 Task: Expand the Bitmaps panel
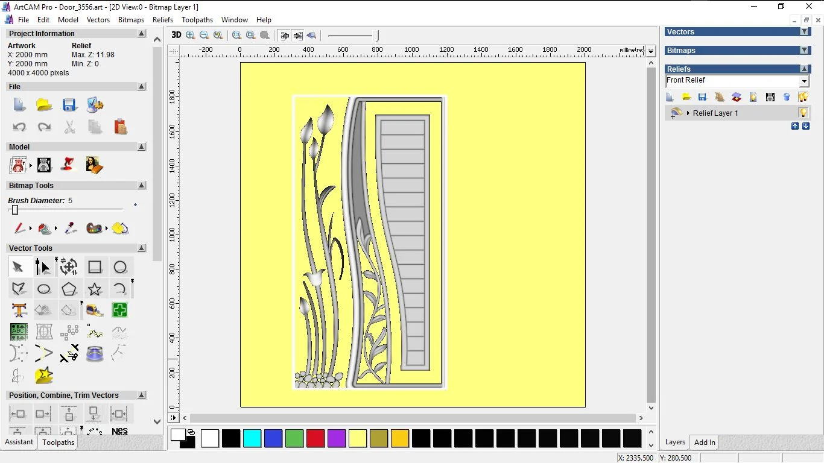pos(804,51)
